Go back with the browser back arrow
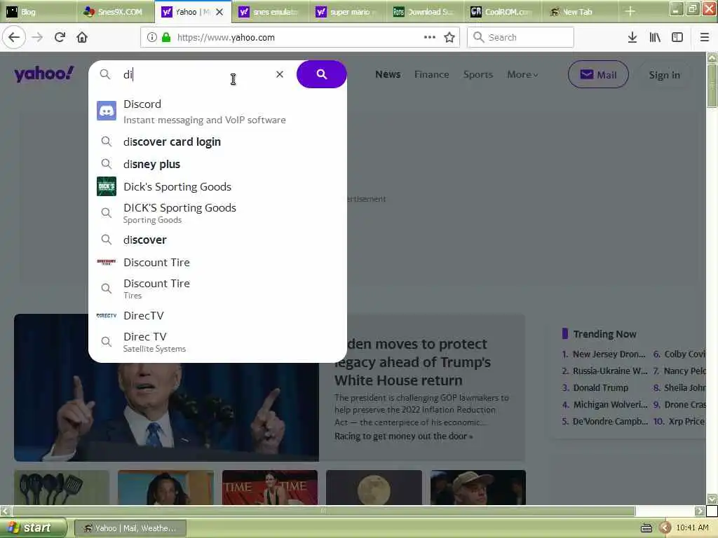The height and width of the screenshot is (538, 718). point(14,38)
